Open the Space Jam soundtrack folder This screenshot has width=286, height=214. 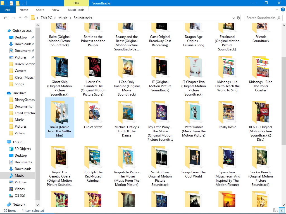point(227,166)
